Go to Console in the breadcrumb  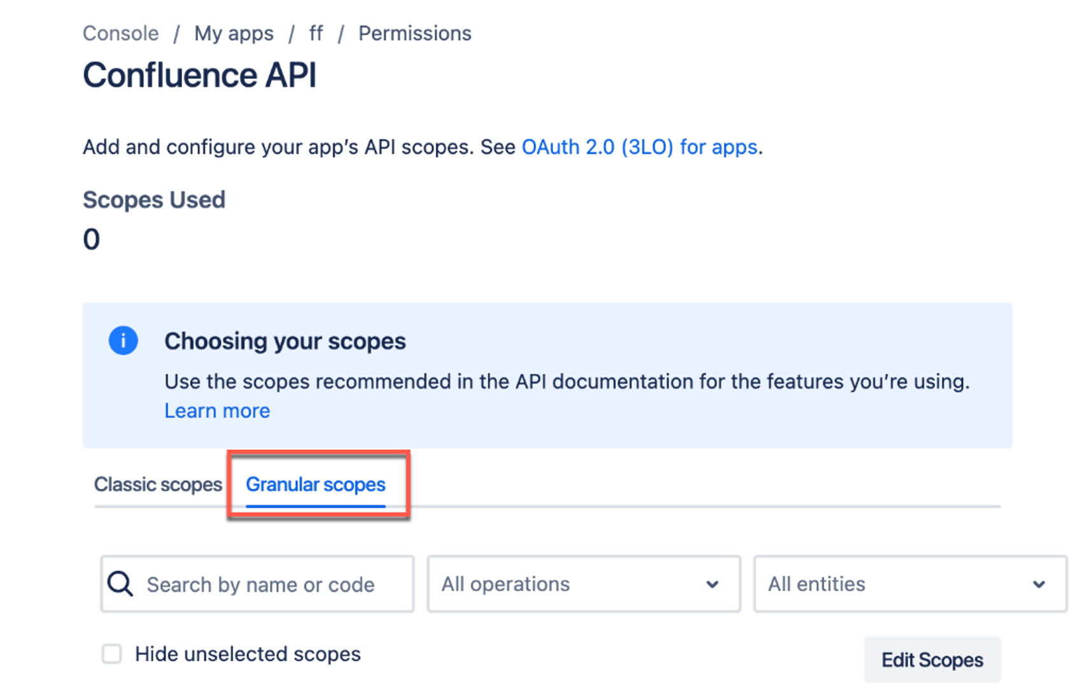[x=121, y=33]
